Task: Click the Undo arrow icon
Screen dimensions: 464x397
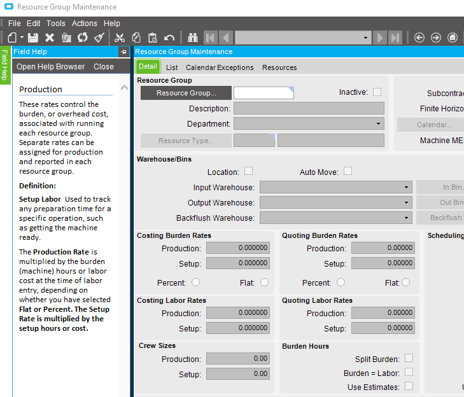Action: (x=169, y=38)
